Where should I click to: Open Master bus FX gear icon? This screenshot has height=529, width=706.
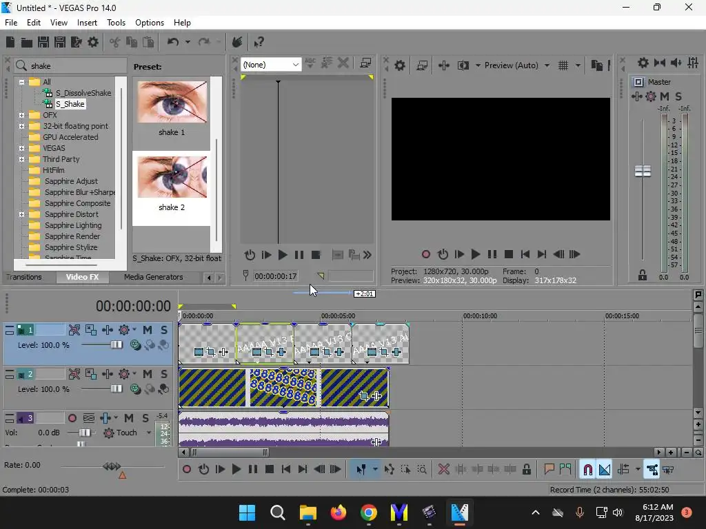click(651, 96)
